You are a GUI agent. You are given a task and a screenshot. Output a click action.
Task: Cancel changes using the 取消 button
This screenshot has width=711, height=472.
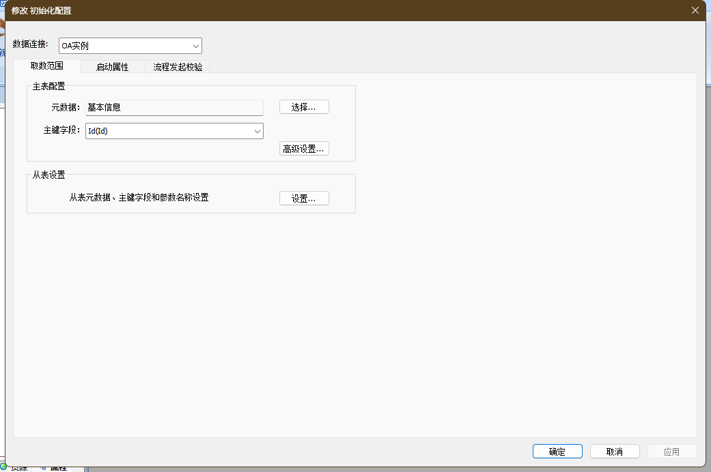point(615,452)
